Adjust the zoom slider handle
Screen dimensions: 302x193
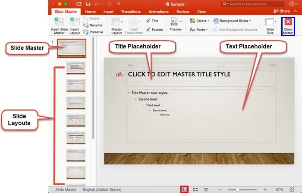[237, 190]
